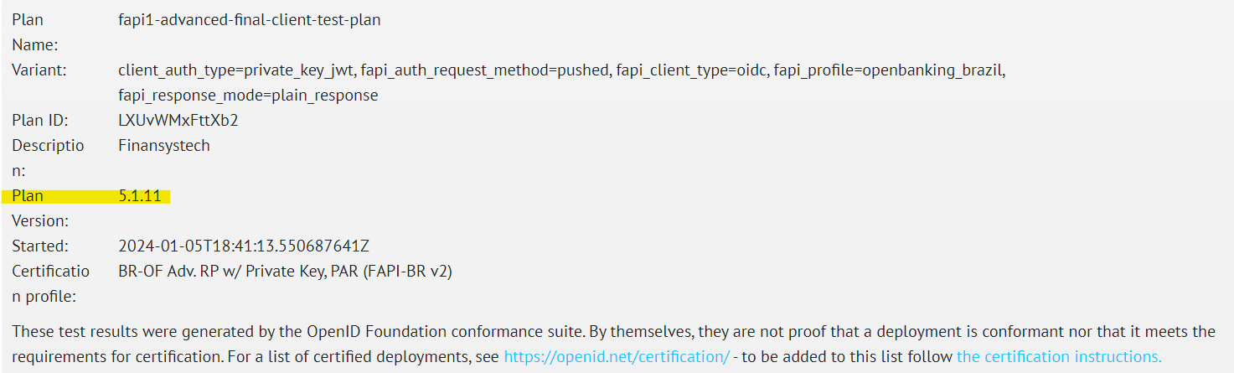This screenshot has height=373, width=1234.
Task: Click the BR-OF Adv. RP certification profile value
Action: [286, 272]
